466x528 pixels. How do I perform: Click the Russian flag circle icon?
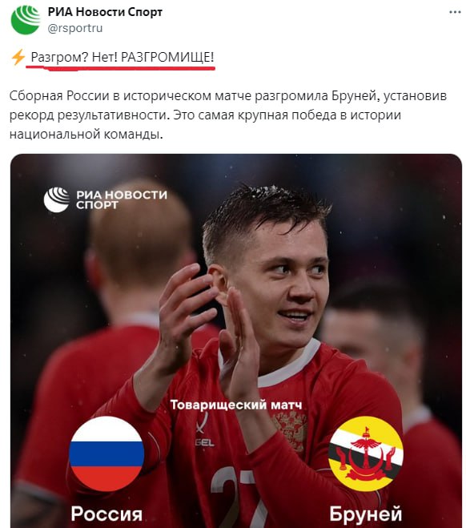coord(106,453)
